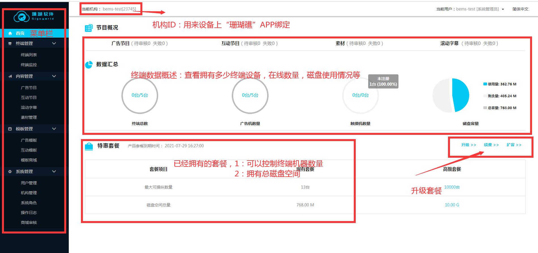Collapse the 内容管理 menu chevron
538x253 pixels.
click(x=54, y=76)
